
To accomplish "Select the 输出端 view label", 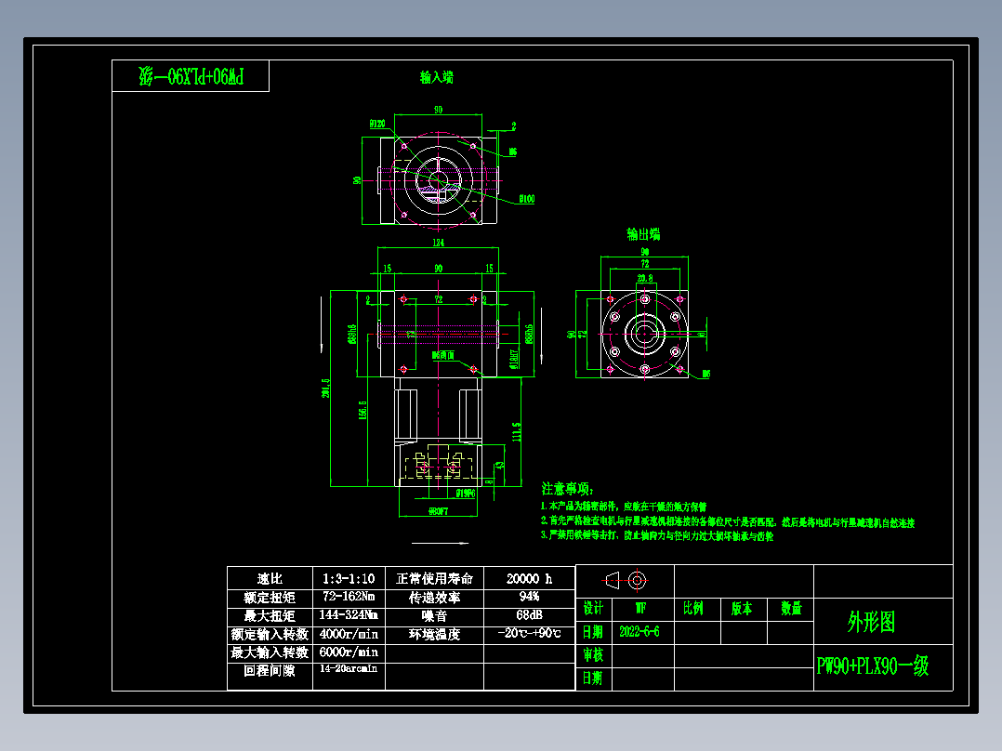I will [642, 234].
